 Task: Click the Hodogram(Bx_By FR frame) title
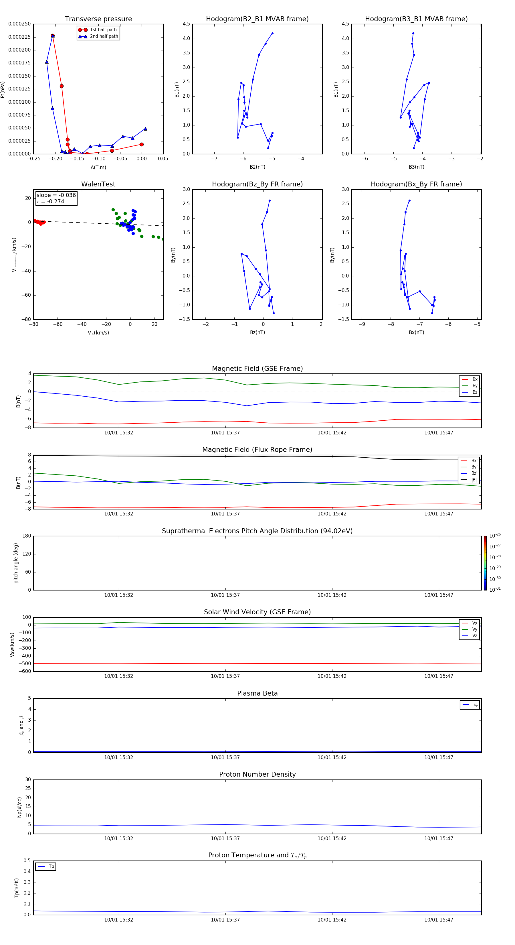[x=416, y=184]
